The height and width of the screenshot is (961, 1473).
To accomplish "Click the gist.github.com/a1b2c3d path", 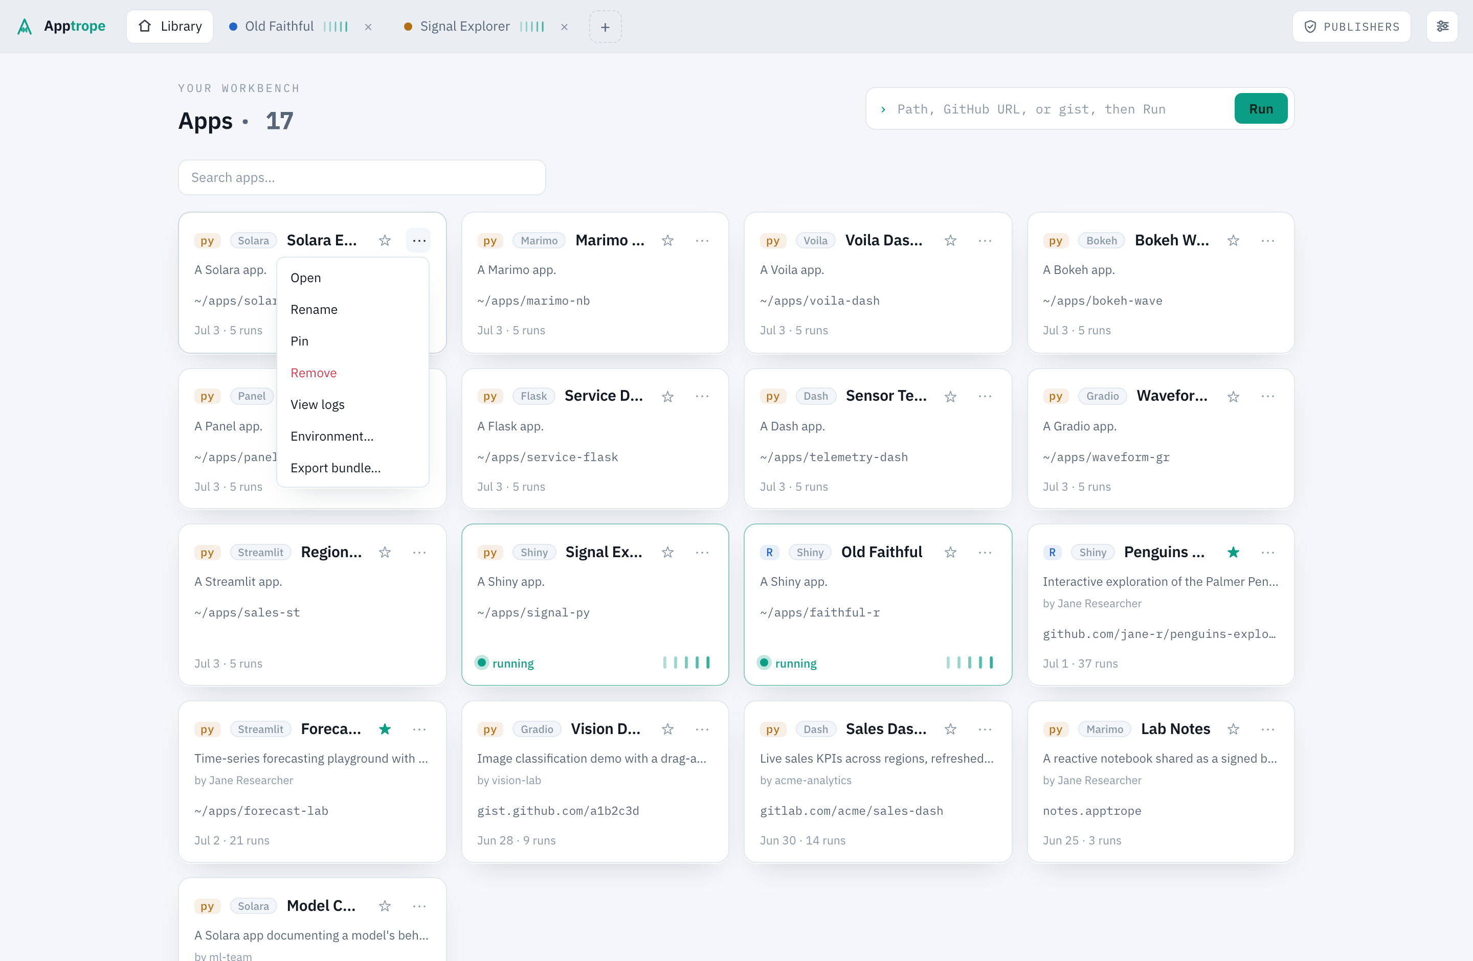I will [557, 810].
